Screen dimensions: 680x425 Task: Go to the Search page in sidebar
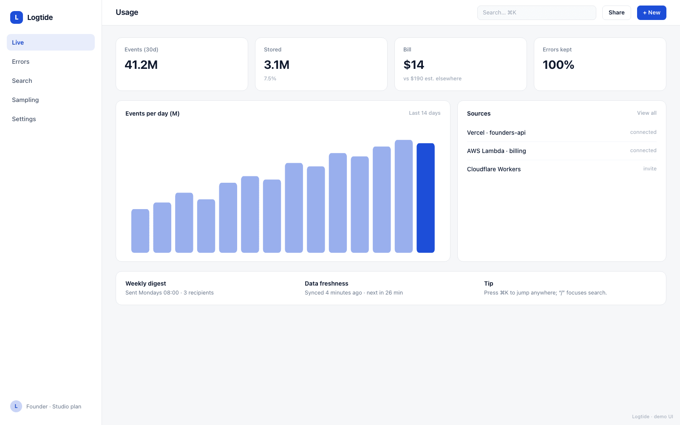[x=51, y=81]
